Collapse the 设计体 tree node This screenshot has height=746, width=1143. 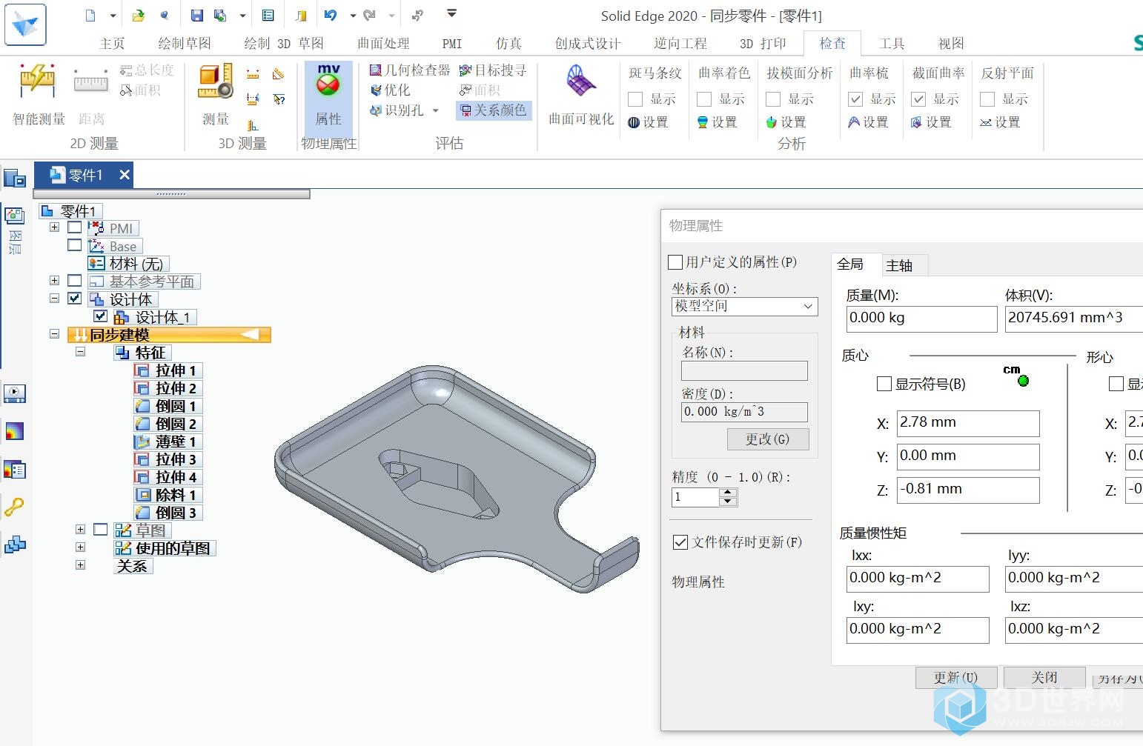coord(54,299)
